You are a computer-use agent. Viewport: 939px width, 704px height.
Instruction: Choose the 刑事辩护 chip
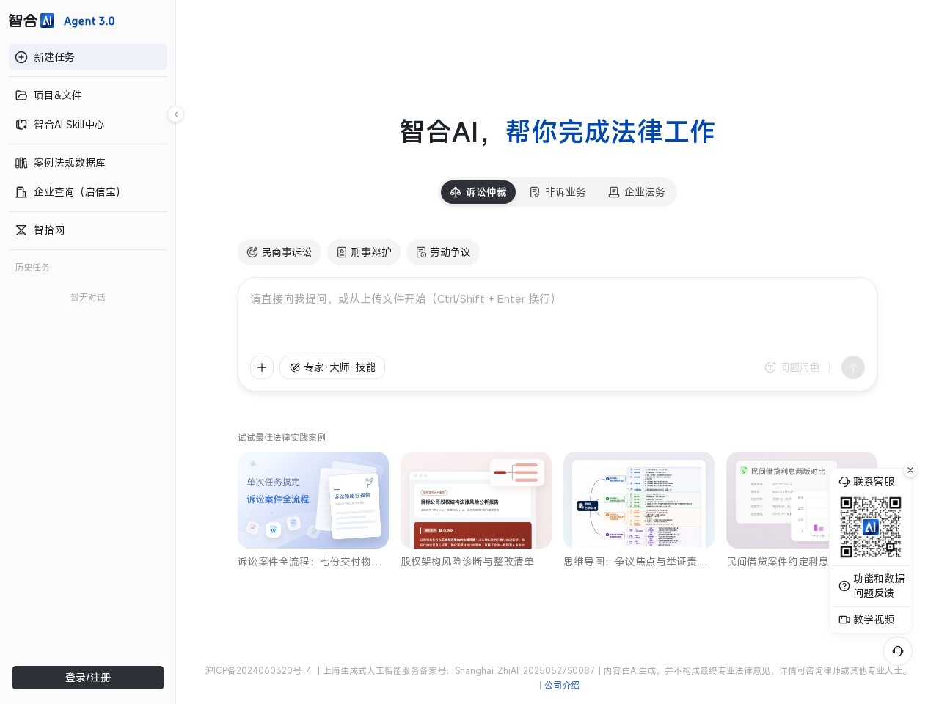coord(364,252)
